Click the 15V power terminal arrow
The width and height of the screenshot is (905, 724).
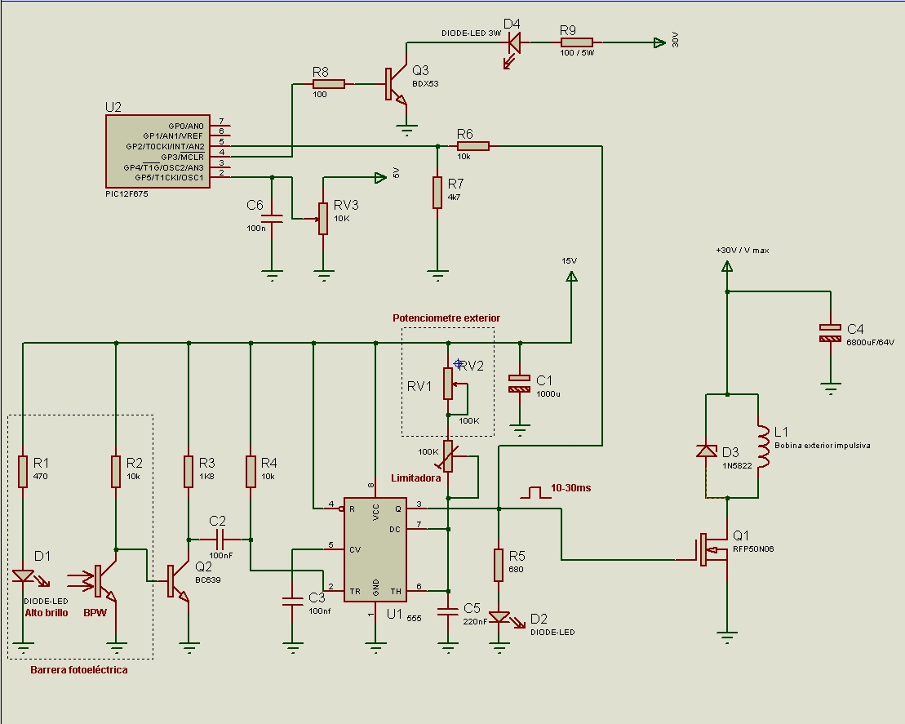[x=571, y=277]
